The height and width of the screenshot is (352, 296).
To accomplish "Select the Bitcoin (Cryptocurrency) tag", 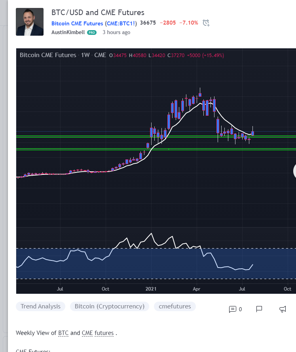I will point(109,306).
